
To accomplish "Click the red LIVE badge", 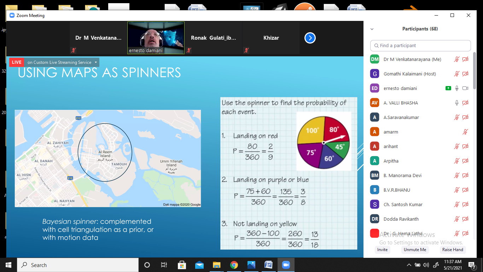I will (16, 62).
